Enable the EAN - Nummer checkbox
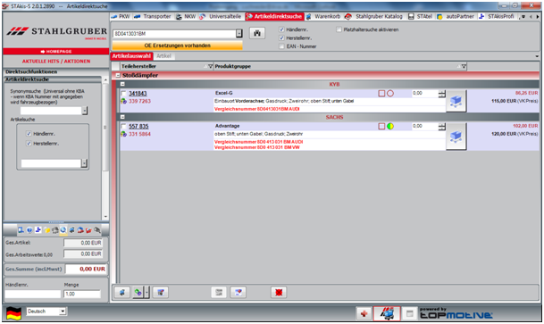 [281, 46]
